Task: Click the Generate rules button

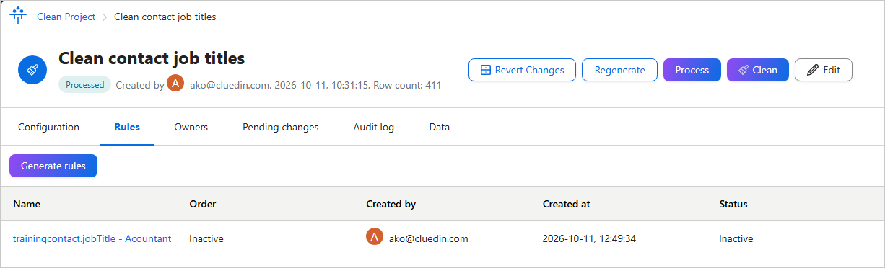Action: [x=53, y=166]
